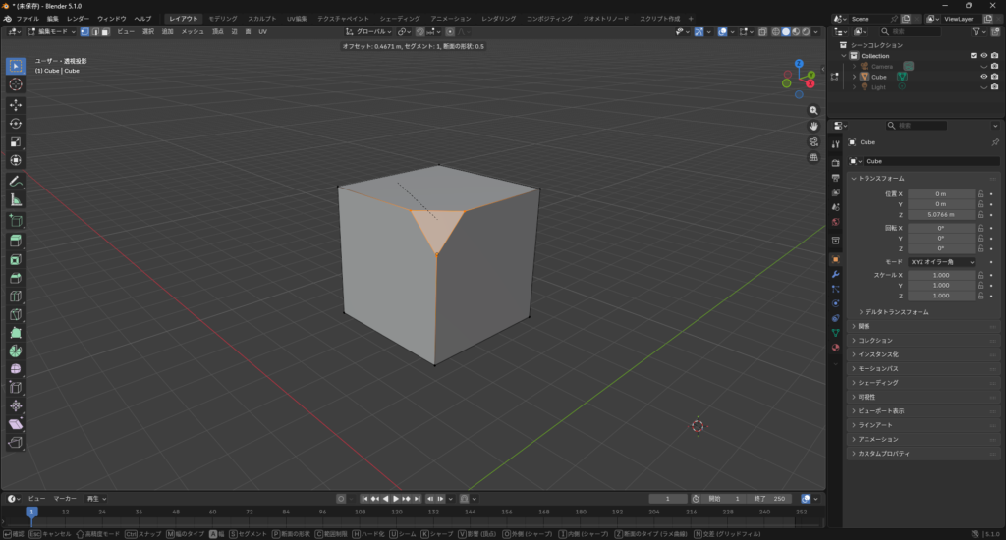This screenshot has width=1006, height=540.
Task: Click the マーカー button in the timeline
Action: point(65,498)
